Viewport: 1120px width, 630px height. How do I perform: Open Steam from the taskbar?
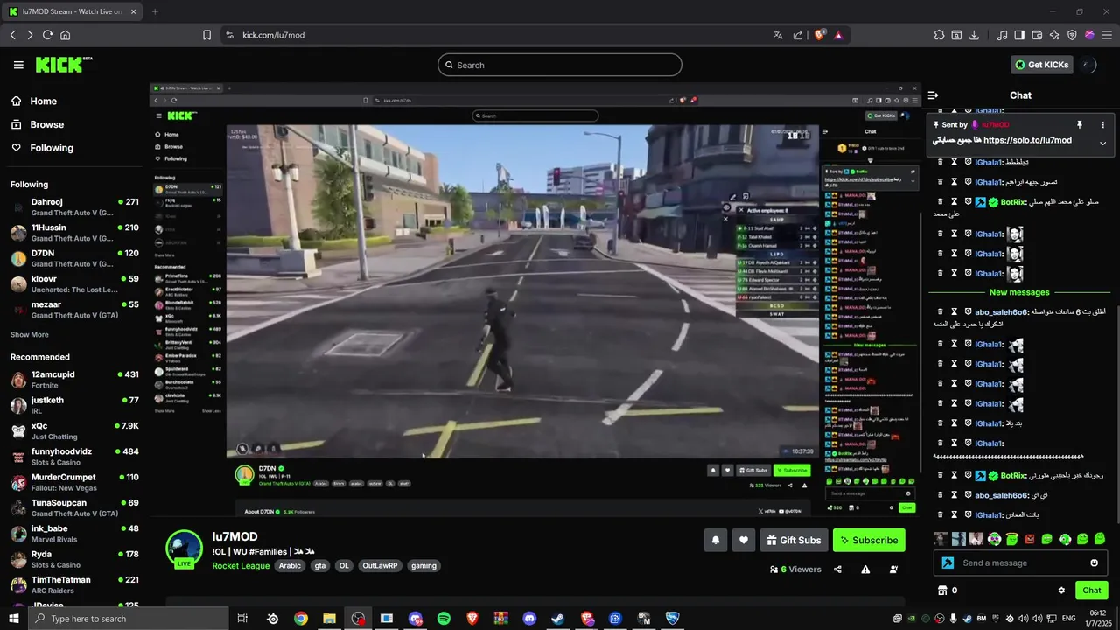pos(557,619)
